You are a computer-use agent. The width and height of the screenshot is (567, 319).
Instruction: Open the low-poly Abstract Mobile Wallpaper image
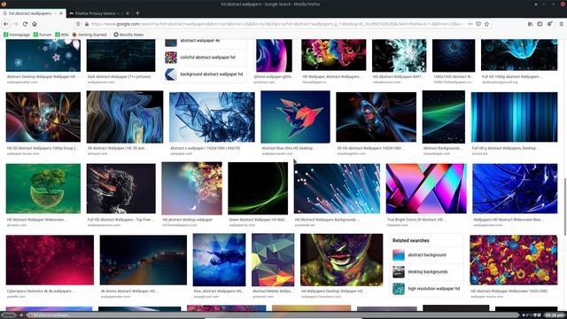click(x=273, y=260)
